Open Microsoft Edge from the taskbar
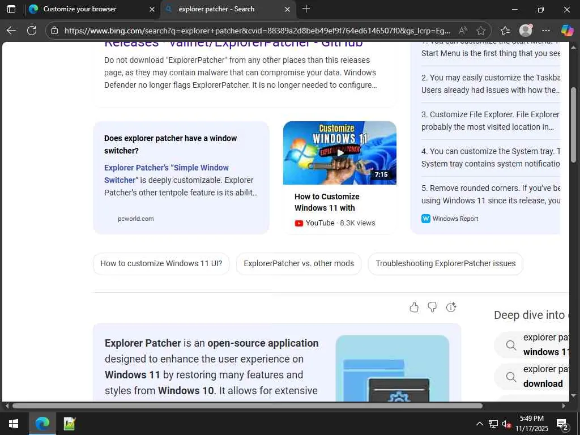 click(42, 424)
